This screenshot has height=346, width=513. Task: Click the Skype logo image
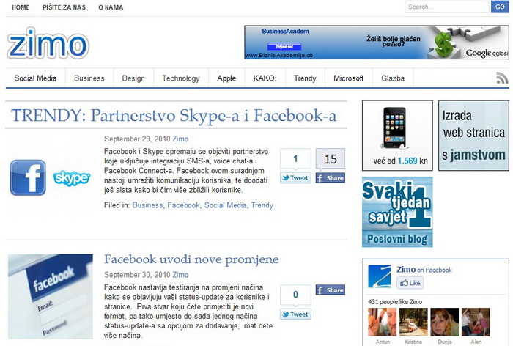(x=72, y=178)
